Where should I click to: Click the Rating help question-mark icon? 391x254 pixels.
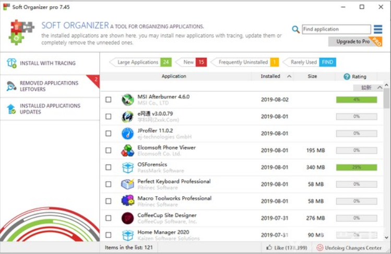click(x=347, y=77)
